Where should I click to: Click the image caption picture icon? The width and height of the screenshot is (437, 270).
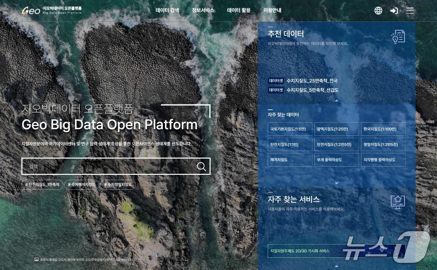click(x=36, y=259)
